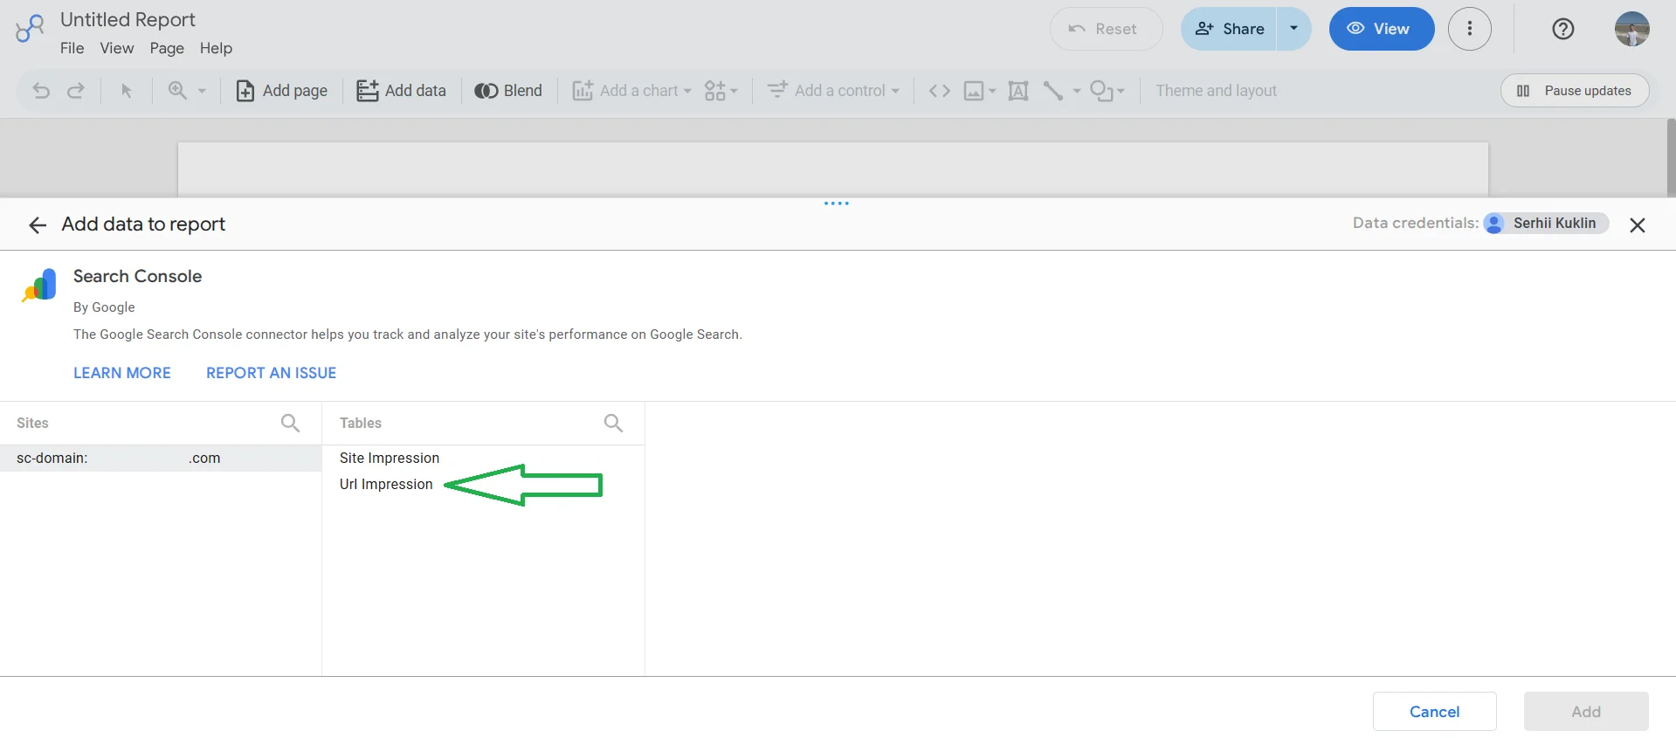Go back from Add data to report

click(x=37, y=225)
